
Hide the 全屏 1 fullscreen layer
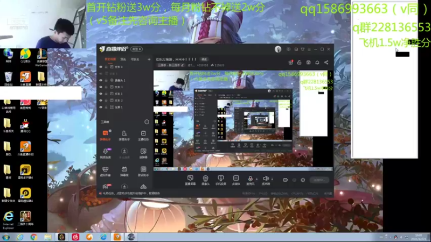tap(101, 107)
